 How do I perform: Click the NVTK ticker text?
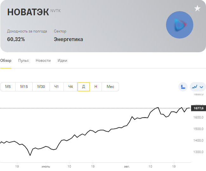tap(56, 11)
